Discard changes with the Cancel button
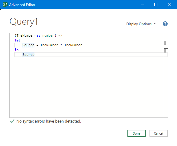The height and width of the screenshot is (146, 177). (159, 133)
